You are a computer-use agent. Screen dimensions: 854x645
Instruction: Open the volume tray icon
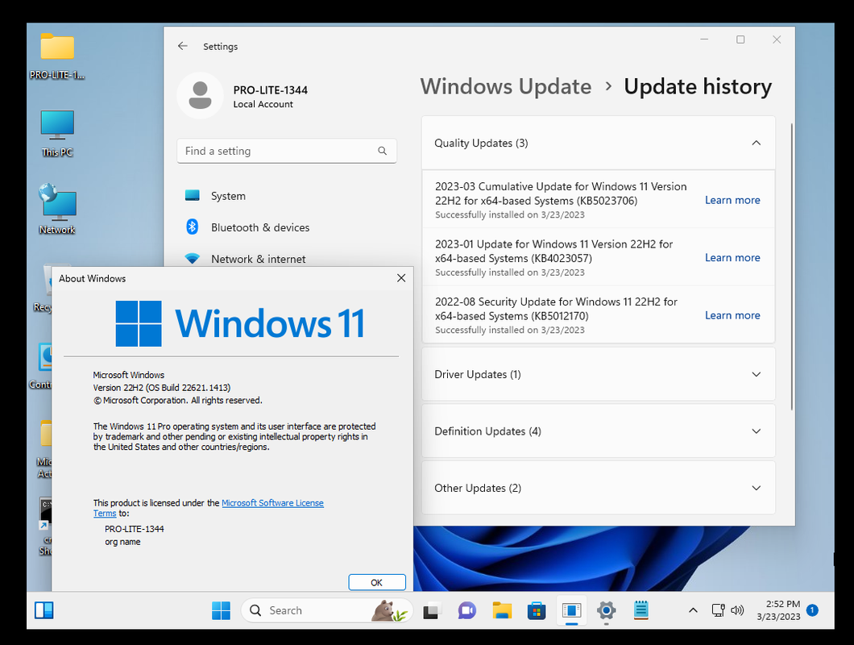[737, 610]
